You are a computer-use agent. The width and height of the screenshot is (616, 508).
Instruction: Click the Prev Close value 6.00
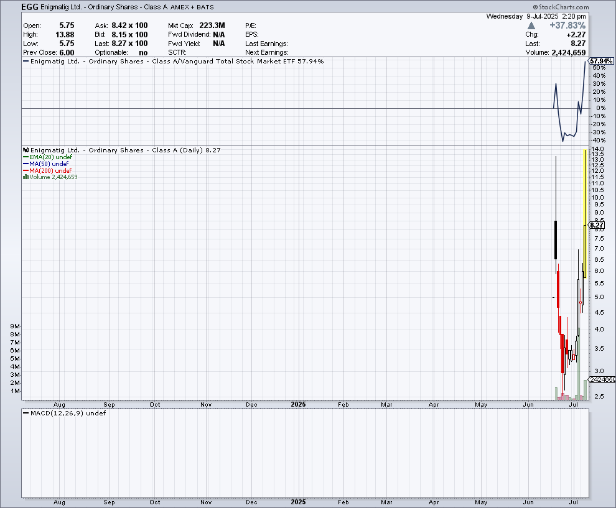(x=67, y=53)
